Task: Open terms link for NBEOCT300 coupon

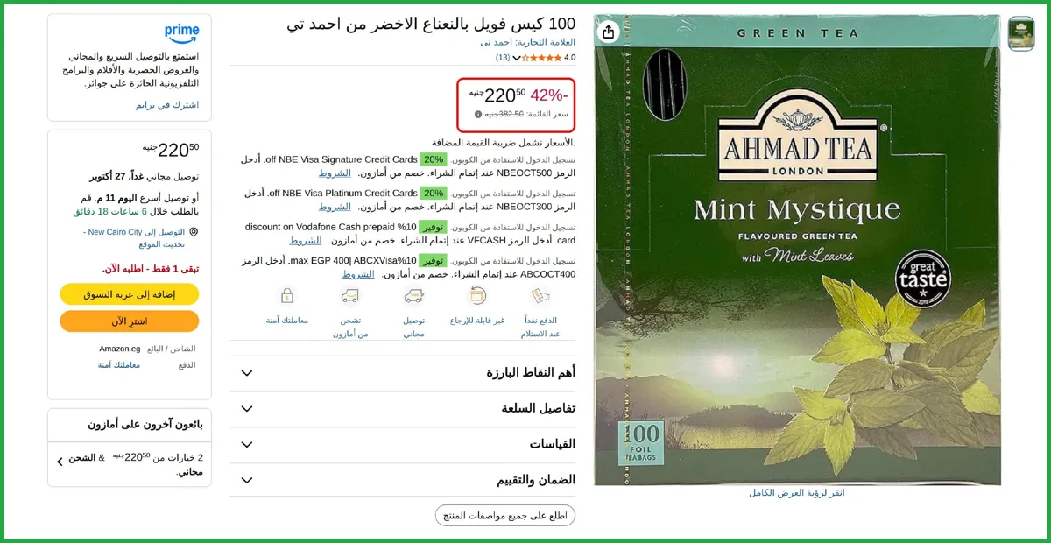Action: 335,207
